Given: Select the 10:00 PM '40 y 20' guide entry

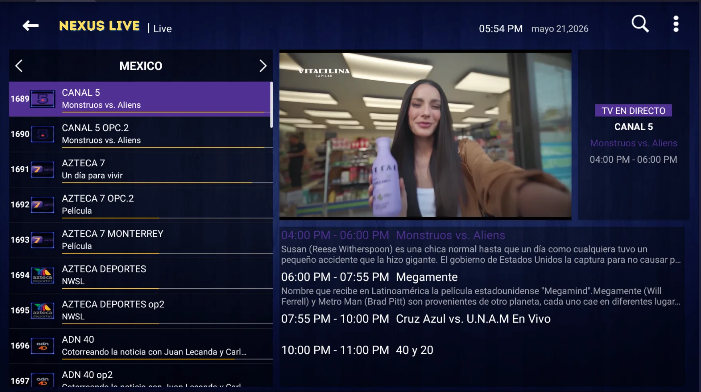Looking at the screenshot, I should [357, 350].
